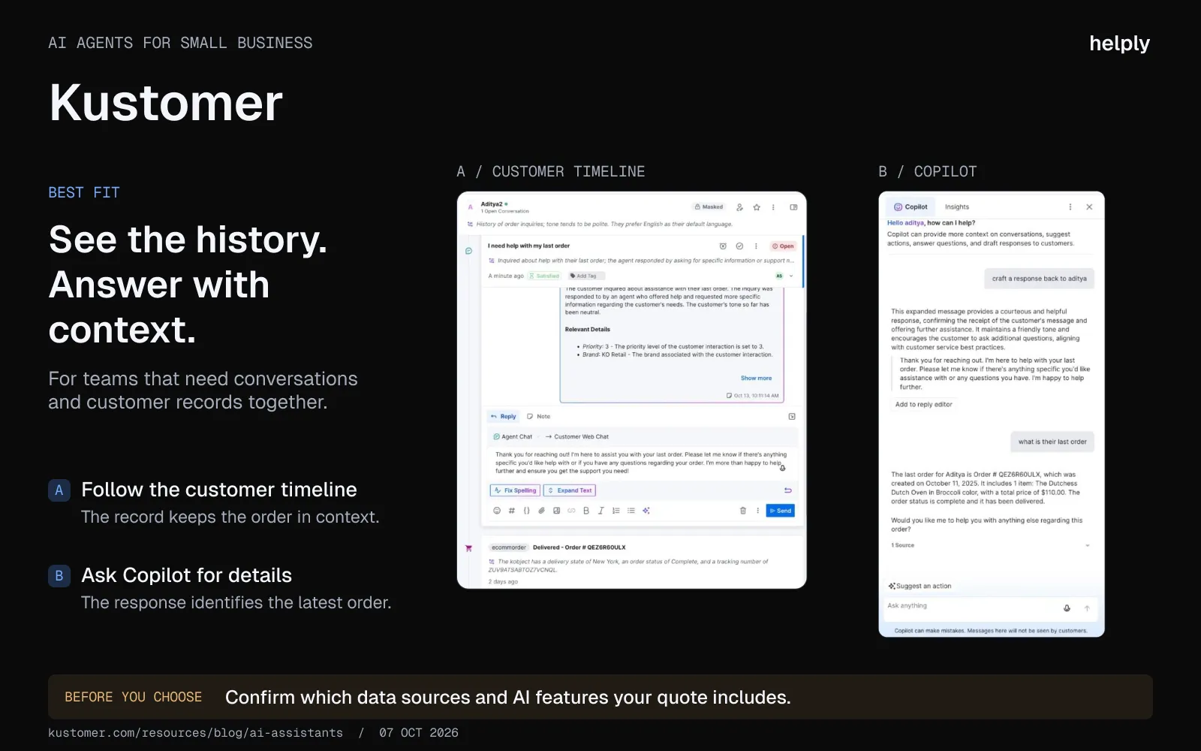
Task: Send the reply message
Action: tap(781, 511)
